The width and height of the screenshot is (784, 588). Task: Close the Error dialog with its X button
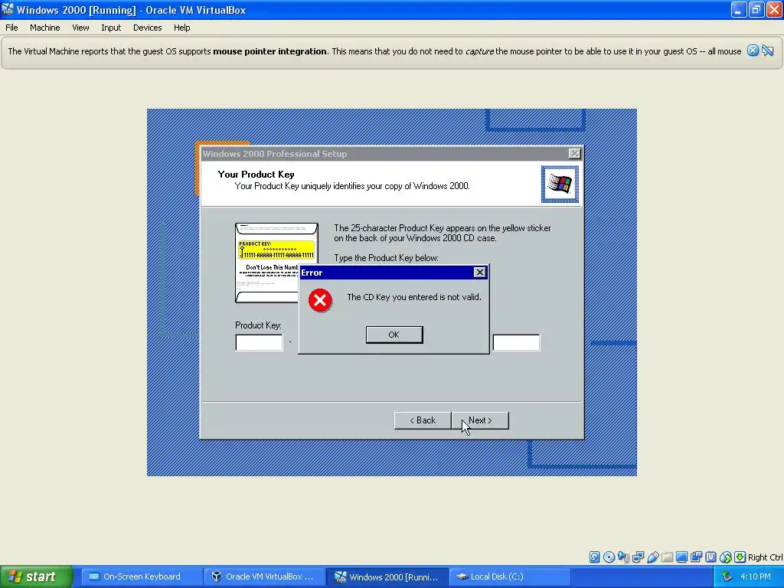[479, 272]
